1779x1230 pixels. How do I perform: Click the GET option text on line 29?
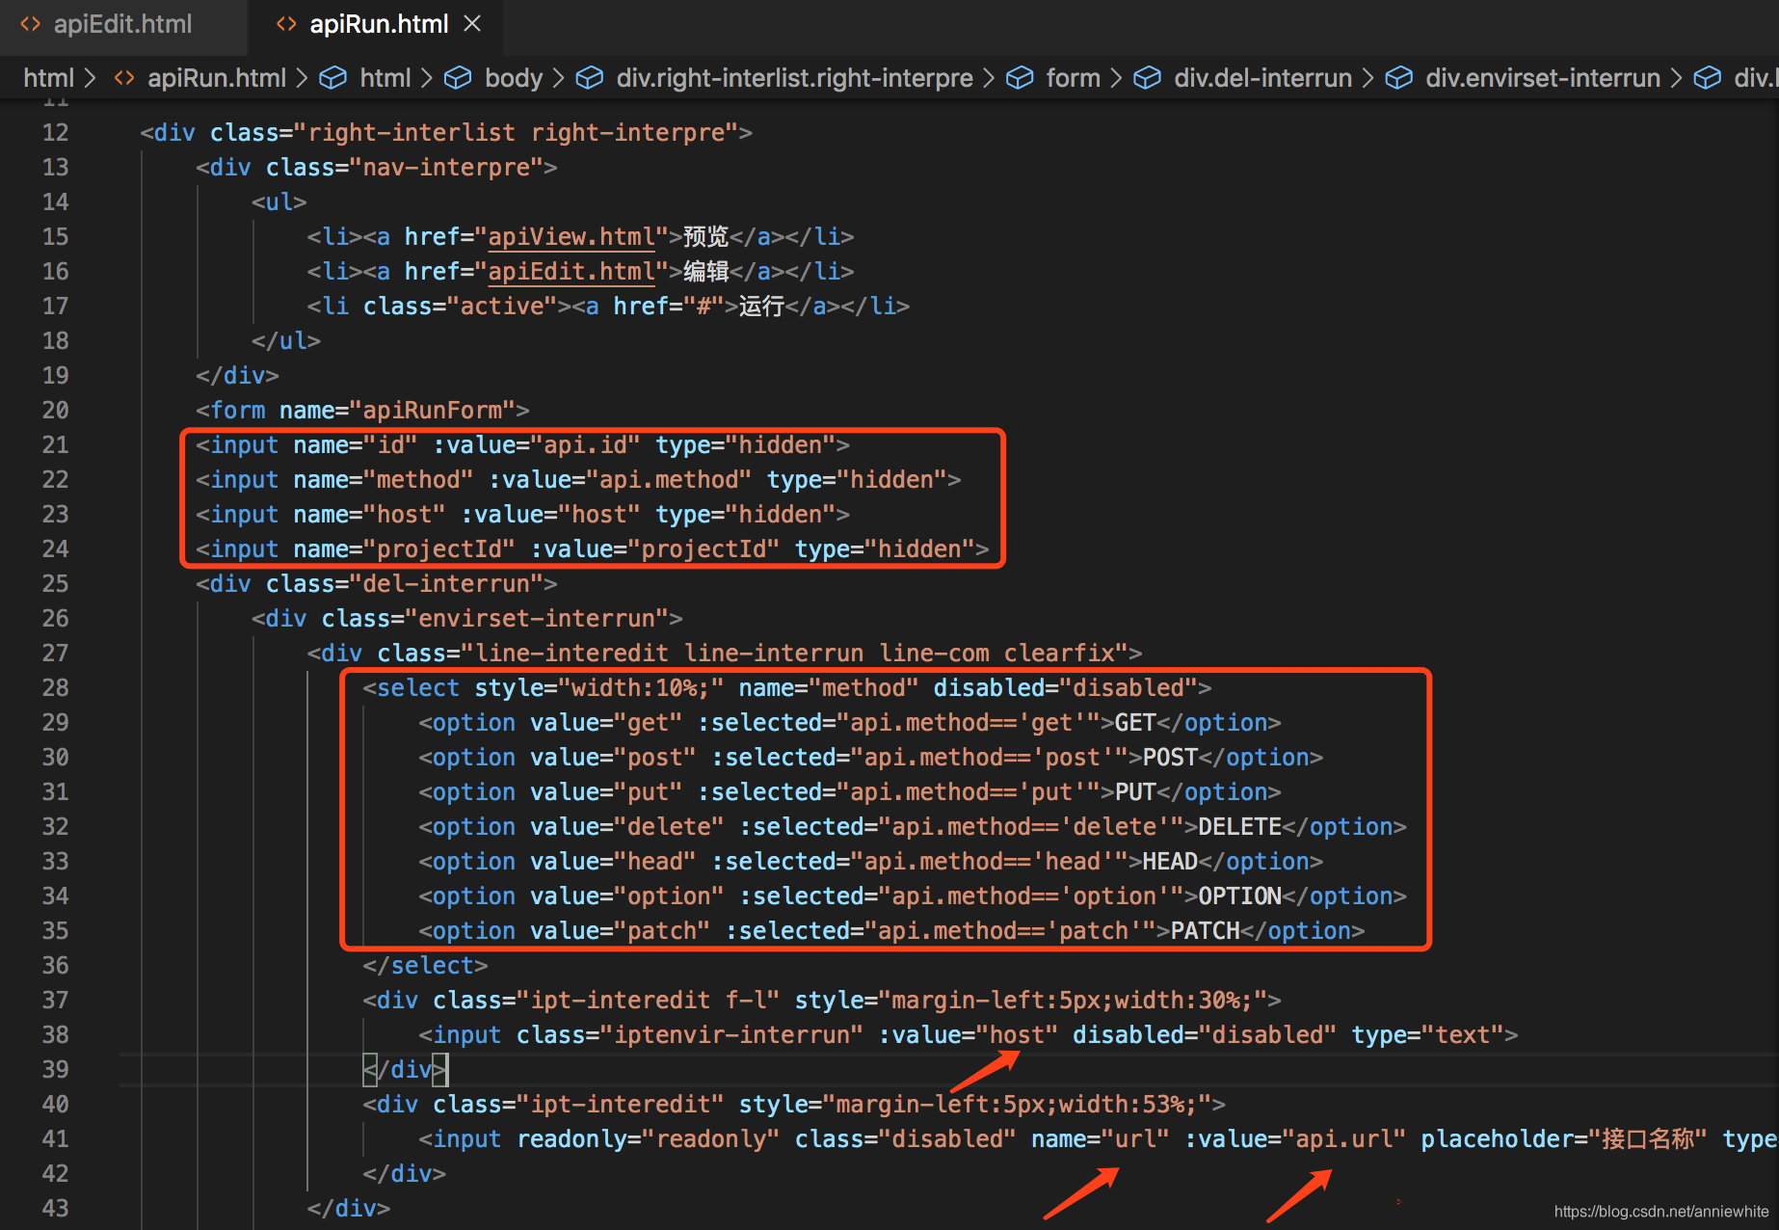click(x=1135, y=723)
